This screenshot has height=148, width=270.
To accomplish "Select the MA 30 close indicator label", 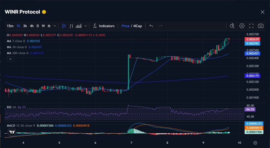I will 17,47.
